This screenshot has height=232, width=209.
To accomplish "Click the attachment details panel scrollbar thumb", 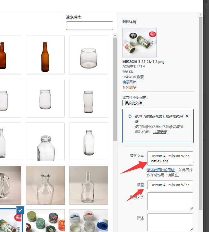I will (200, 113).
